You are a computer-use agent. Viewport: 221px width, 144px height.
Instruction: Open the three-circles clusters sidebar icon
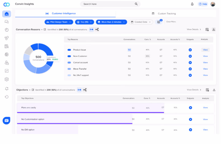pos(7,38)
